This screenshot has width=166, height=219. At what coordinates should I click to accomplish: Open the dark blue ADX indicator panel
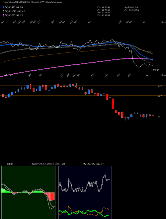pyautogui.click(x=85, y=192)
